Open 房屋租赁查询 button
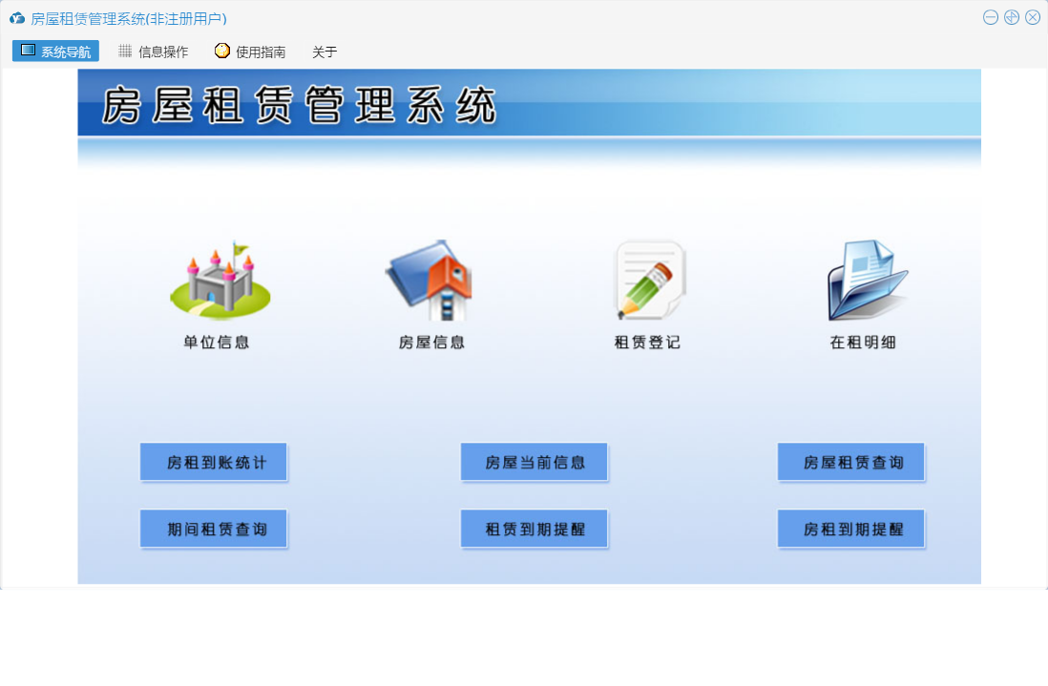This screenshot has width=1048, height=686. click(851, 462)
